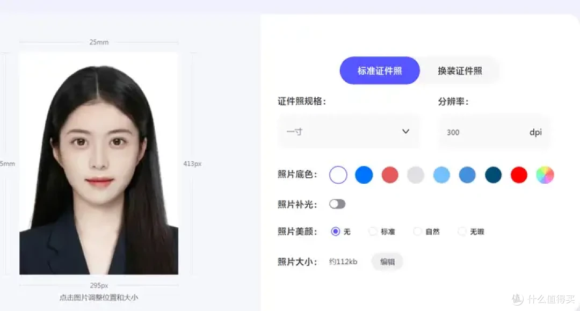Select the coral red background swatch
Viewport: 580px width, 311px height.
(x=390, y=175)
